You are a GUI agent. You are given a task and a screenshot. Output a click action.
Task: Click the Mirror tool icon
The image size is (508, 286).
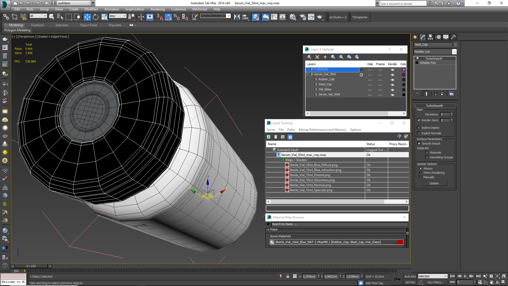click(237, 17)
